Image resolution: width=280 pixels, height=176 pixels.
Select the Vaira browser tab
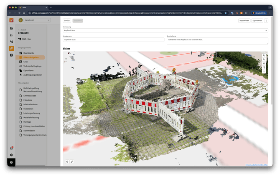(33, 7)
